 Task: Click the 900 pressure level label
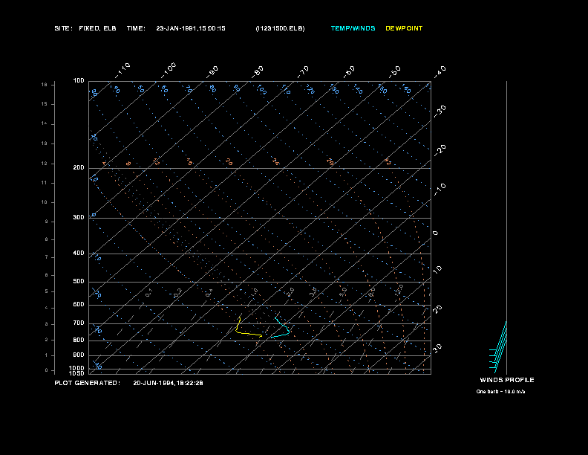(x=79, y=355)
